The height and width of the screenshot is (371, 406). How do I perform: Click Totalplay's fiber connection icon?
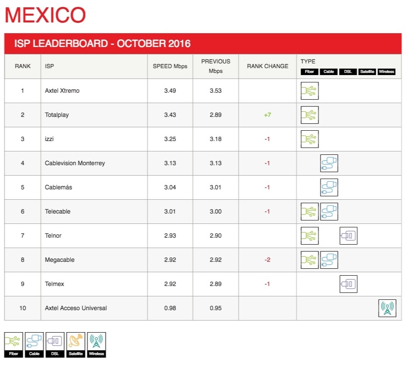coord(309,115)
